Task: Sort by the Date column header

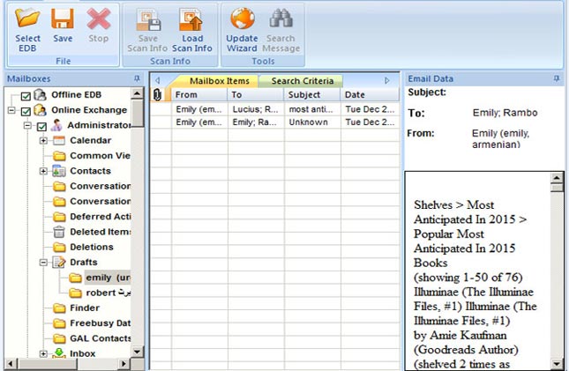Action: point(370,94)
